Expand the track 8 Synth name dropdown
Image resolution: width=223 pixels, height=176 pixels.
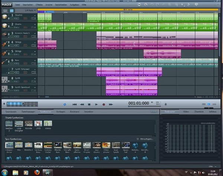point(35,78)
